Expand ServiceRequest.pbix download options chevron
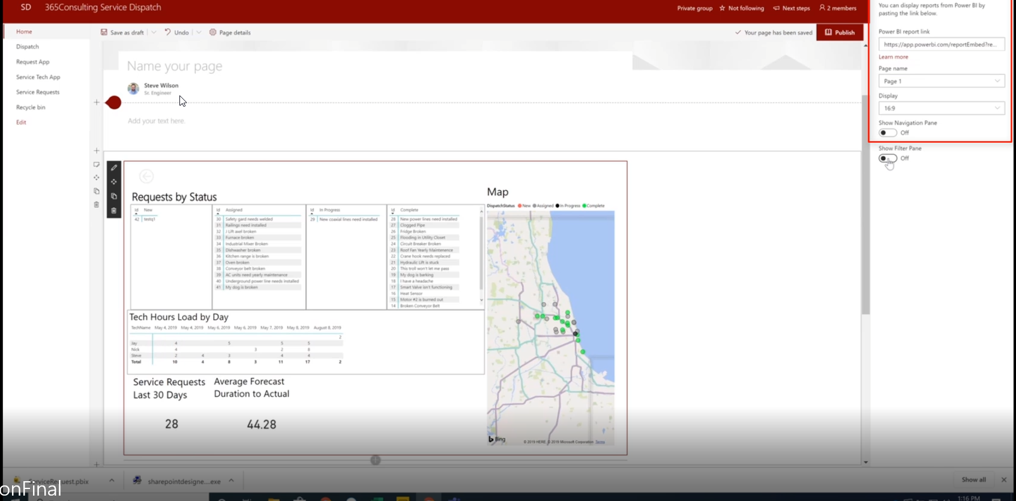 (x=112, y=481)
